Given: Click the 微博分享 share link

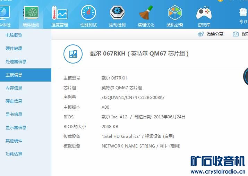Looking at the screenshot, I should pyautogui.click(x=215, y=34).
